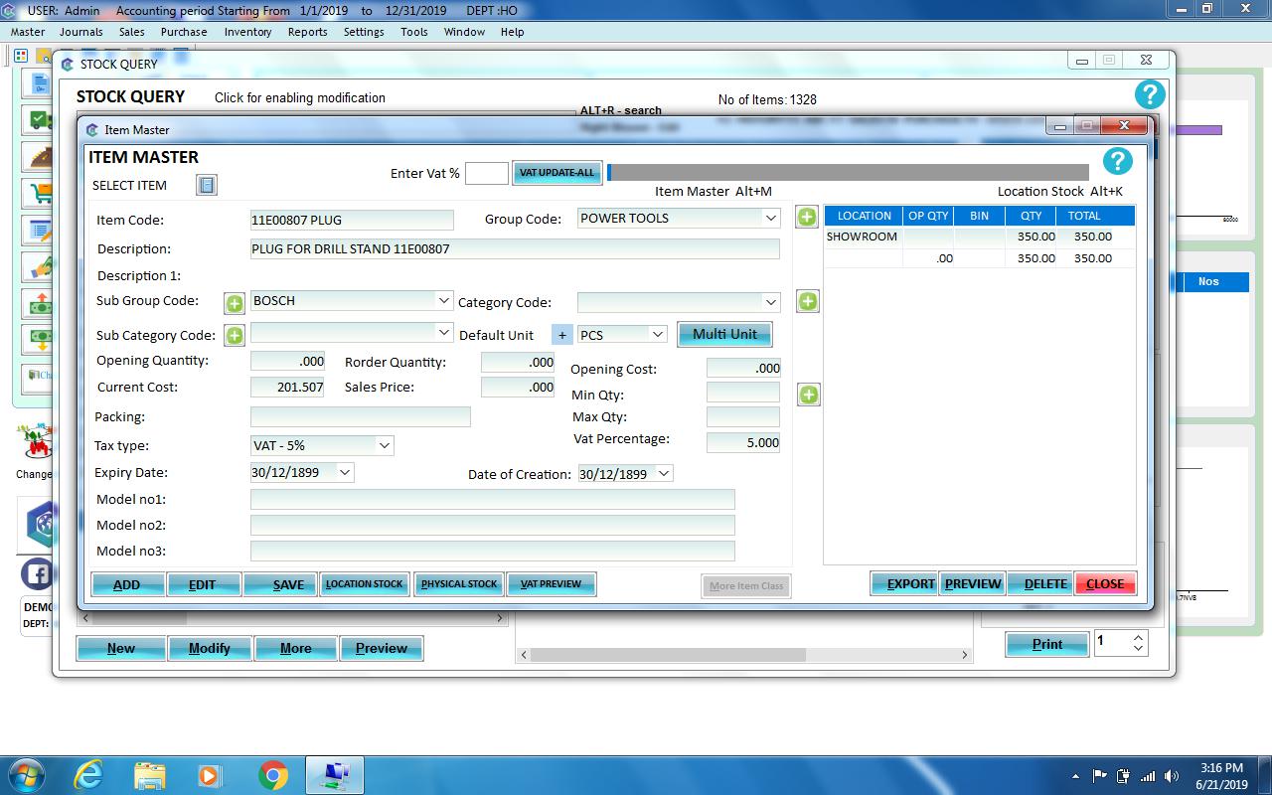Screen dimensions: 1272x795
Task: Launch Chrome from the taskbar
Action: [x=275, y=774]
